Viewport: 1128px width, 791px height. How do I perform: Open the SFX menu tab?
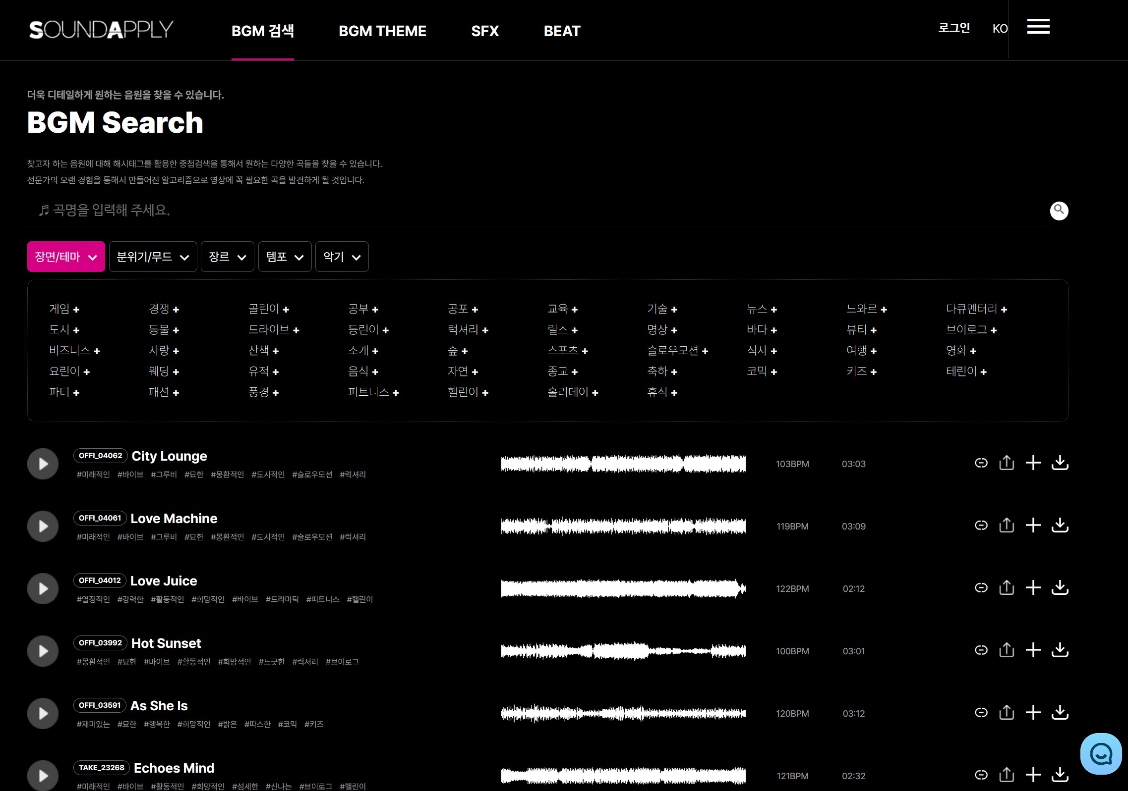pos(484,31)
